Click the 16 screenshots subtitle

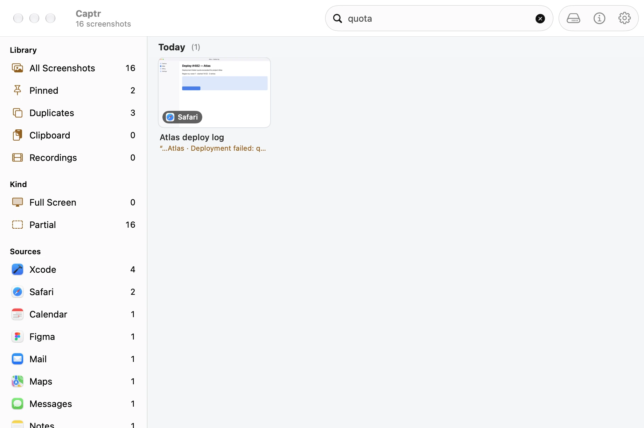(x=103, y=24)
